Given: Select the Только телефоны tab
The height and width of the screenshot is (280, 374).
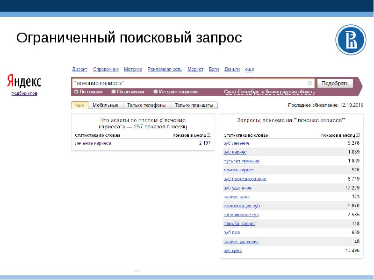Looking at the screenshot, I should 147,106.
